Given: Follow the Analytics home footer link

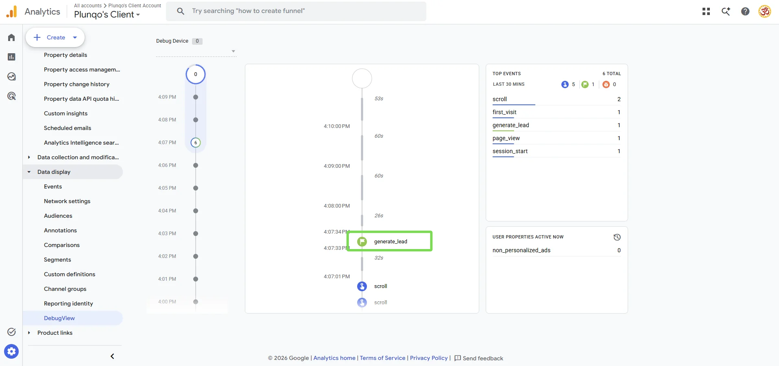Looking at the screenshot, I should point(334,358).
